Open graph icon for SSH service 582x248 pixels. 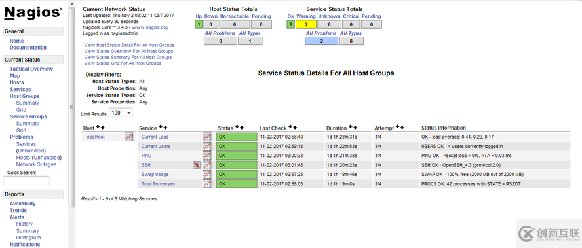pos(206,165)
